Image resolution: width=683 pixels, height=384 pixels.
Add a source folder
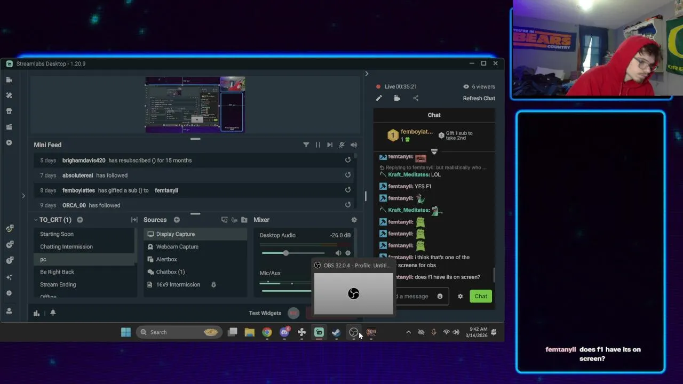[x=244, y=220]
